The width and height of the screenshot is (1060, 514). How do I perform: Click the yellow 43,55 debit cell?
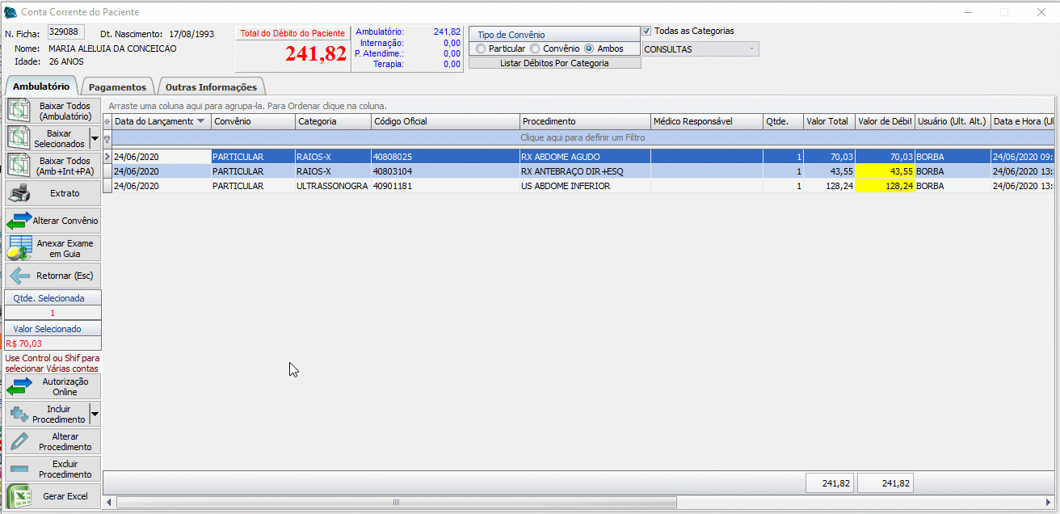(885, 171)
